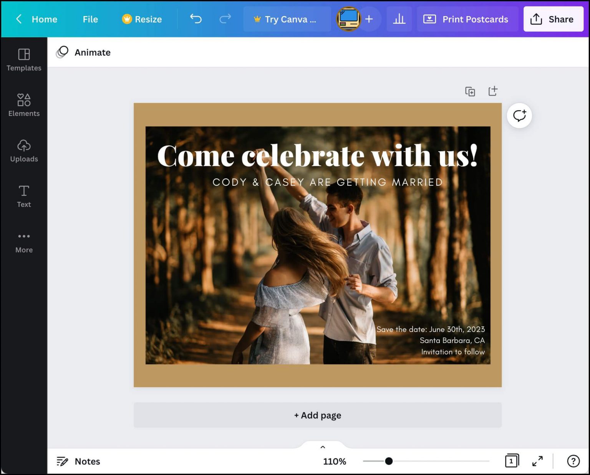Expand the panel using the bottom chevron
Screen dimensions: 590x475
(x=323, y=447)
